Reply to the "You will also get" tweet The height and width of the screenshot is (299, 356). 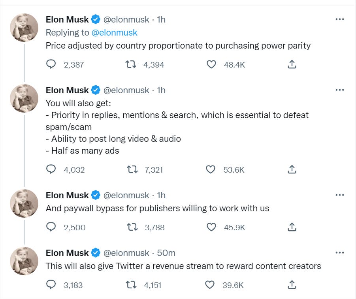pyautogui.click(x=51, y=169)
